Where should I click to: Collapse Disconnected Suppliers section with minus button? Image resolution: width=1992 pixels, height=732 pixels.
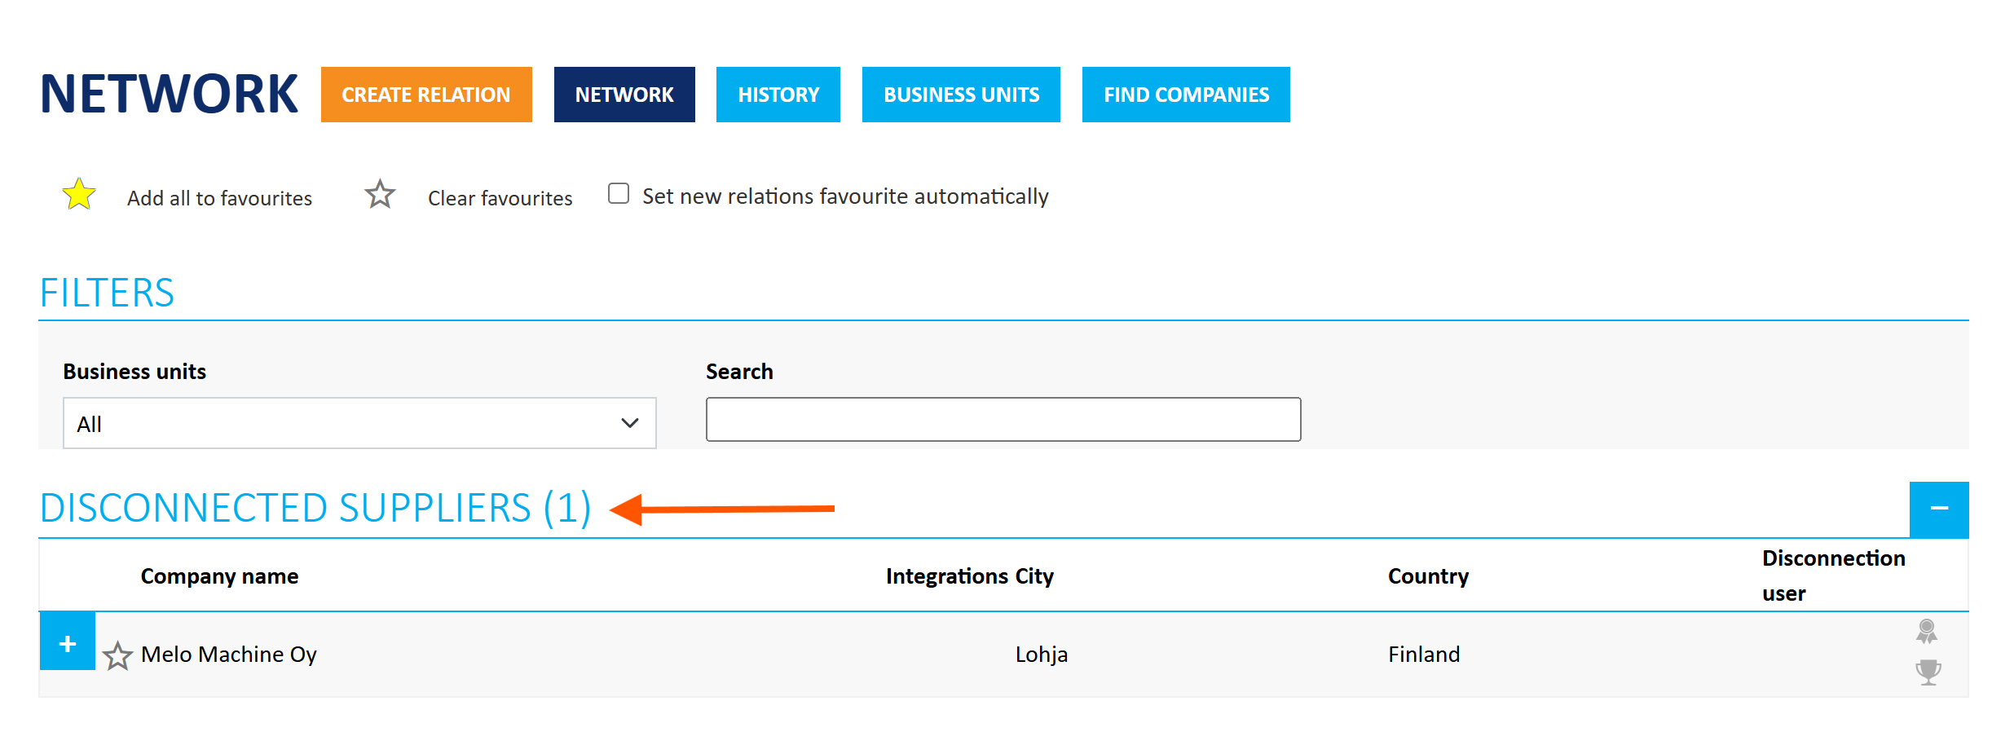click(x=1939, y=509)
